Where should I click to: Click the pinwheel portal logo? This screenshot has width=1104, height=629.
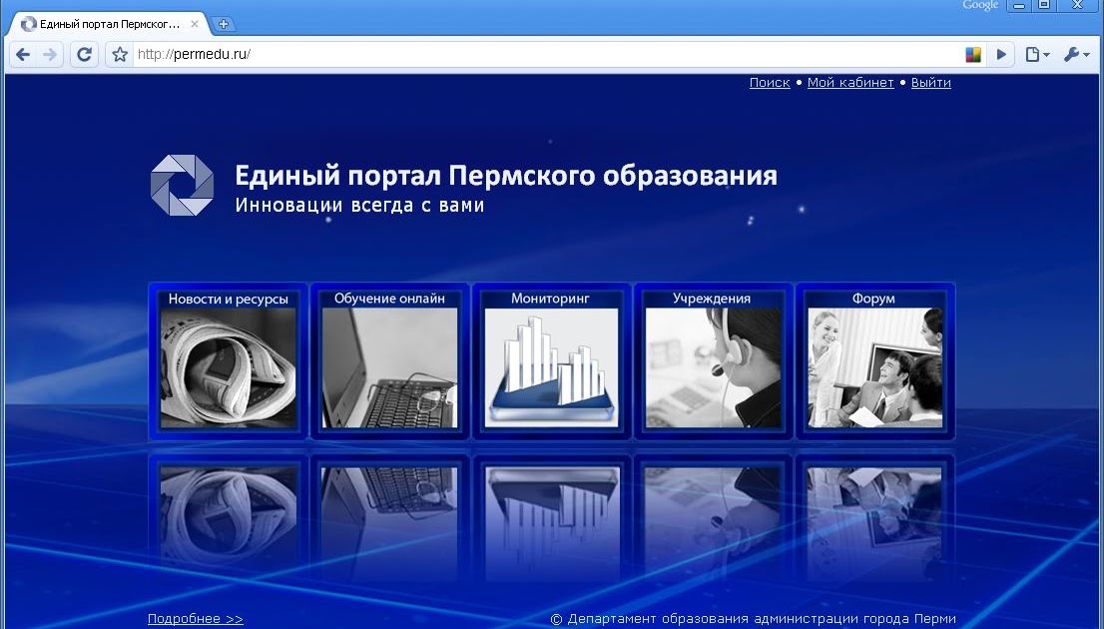(182, 185)
